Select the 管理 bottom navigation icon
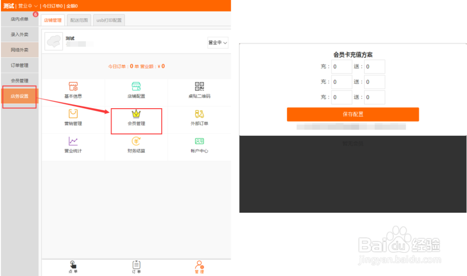467x276 pixels. 199,267
